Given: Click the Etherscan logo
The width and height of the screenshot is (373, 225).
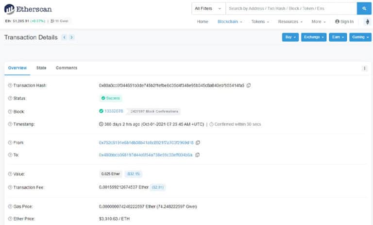Looking at the screenshot, I should [x=28, y=9].
